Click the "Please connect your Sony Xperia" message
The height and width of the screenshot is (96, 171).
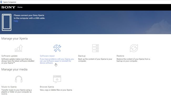coord(29,17)
